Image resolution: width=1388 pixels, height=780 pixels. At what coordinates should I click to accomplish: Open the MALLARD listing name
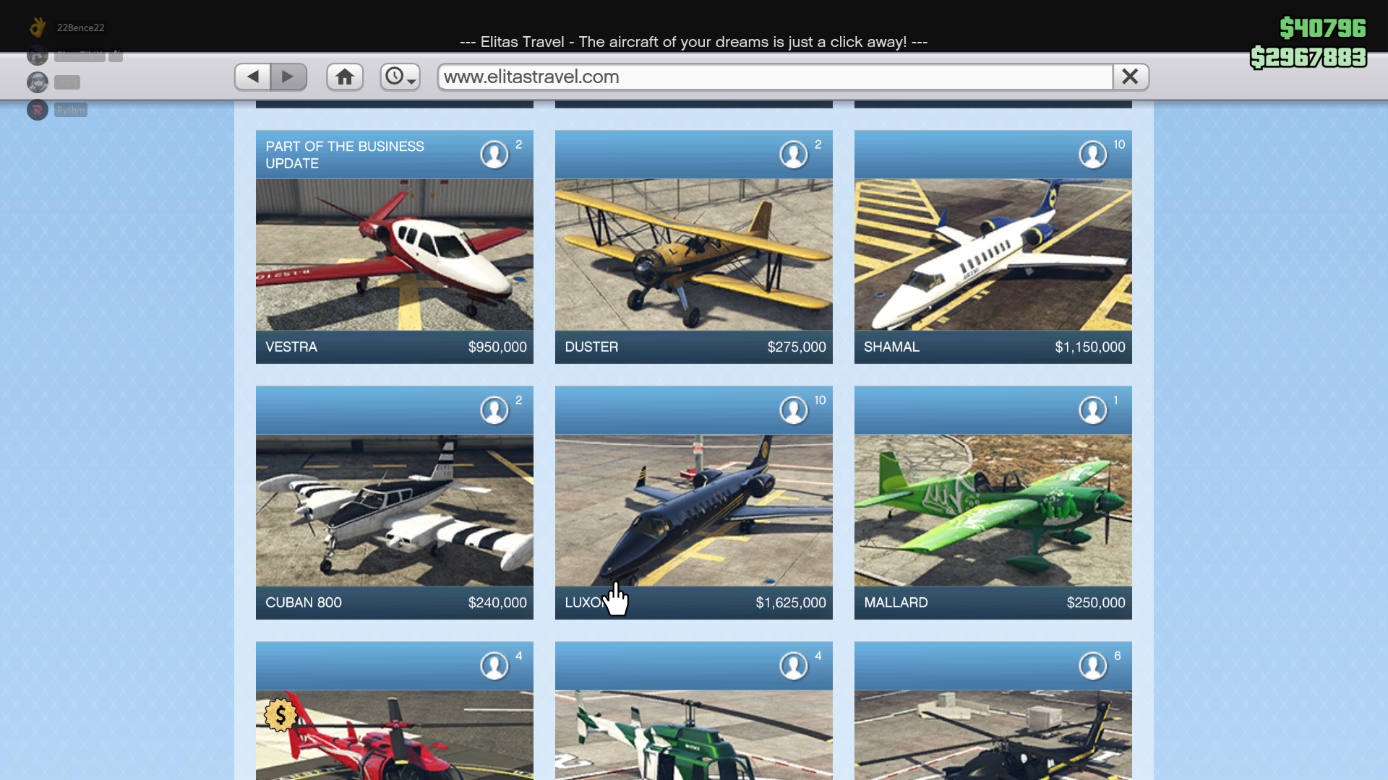[x=896, y=603]
